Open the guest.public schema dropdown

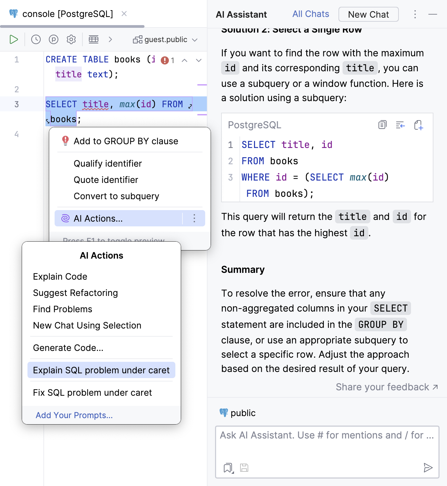[x=165, y=39]
